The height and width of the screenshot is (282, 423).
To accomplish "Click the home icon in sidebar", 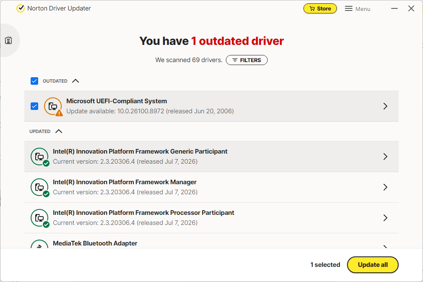I will pyautogui.click(x=8, y=40).
